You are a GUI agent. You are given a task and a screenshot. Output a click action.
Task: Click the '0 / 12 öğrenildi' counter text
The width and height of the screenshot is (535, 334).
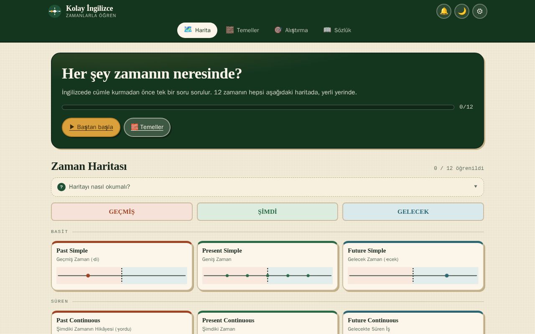click(459, 168)
